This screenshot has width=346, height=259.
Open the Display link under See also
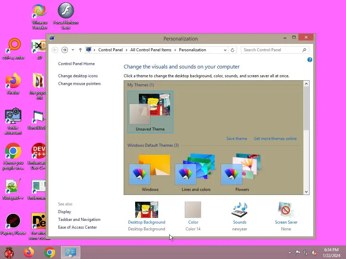[x=65, y=212]
